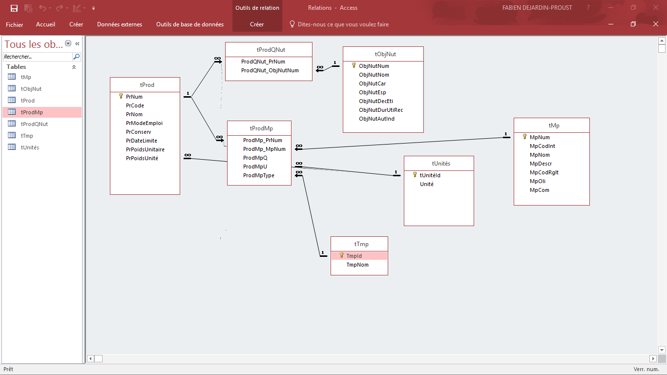Select ProdMp_MpNum field in tProdMp

264,149
